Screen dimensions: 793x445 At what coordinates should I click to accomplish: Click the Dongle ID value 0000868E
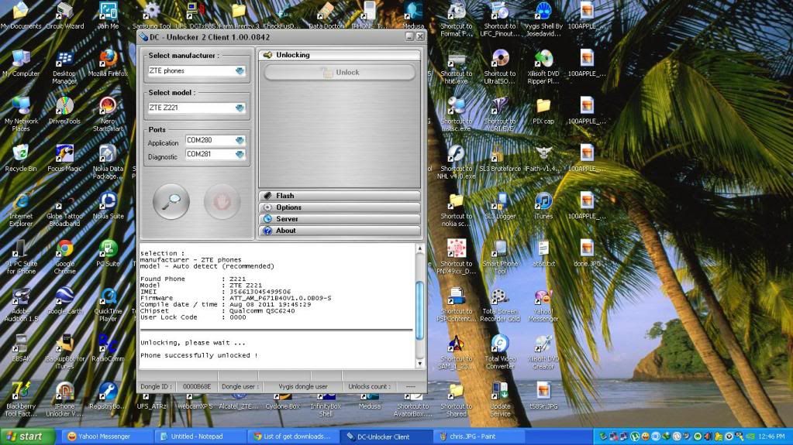197,386
